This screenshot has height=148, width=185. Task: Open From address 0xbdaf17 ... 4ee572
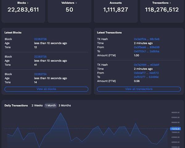click(x=146, y=73)
